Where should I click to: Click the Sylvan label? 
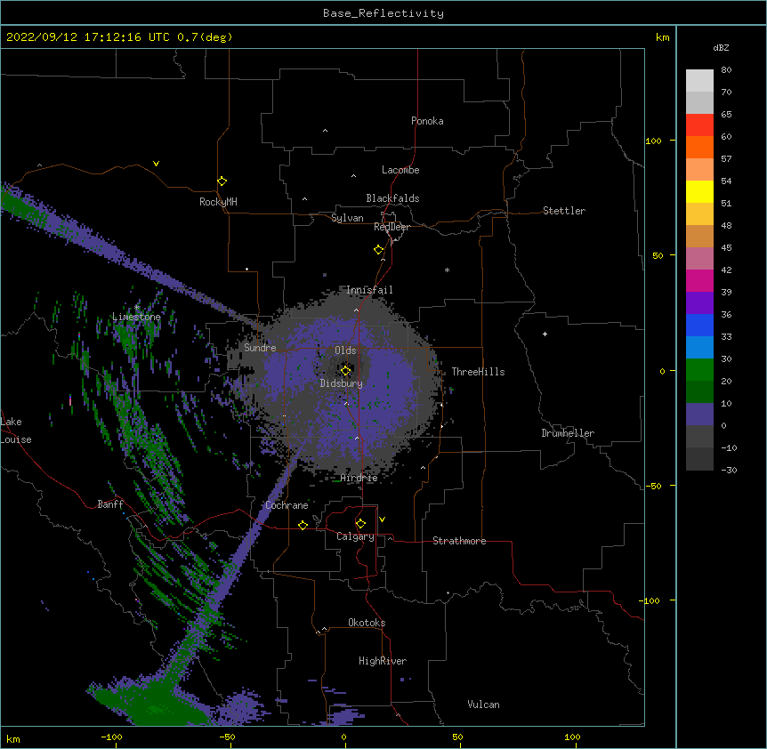pos(347,218)
